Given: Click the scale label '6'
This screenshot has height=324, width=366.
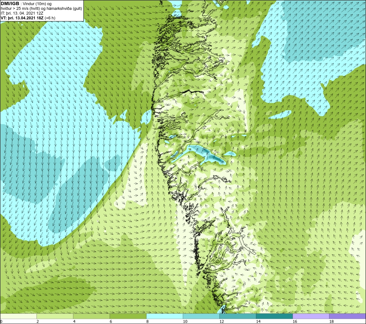Looking at the screenshot, I should (111, 321).
